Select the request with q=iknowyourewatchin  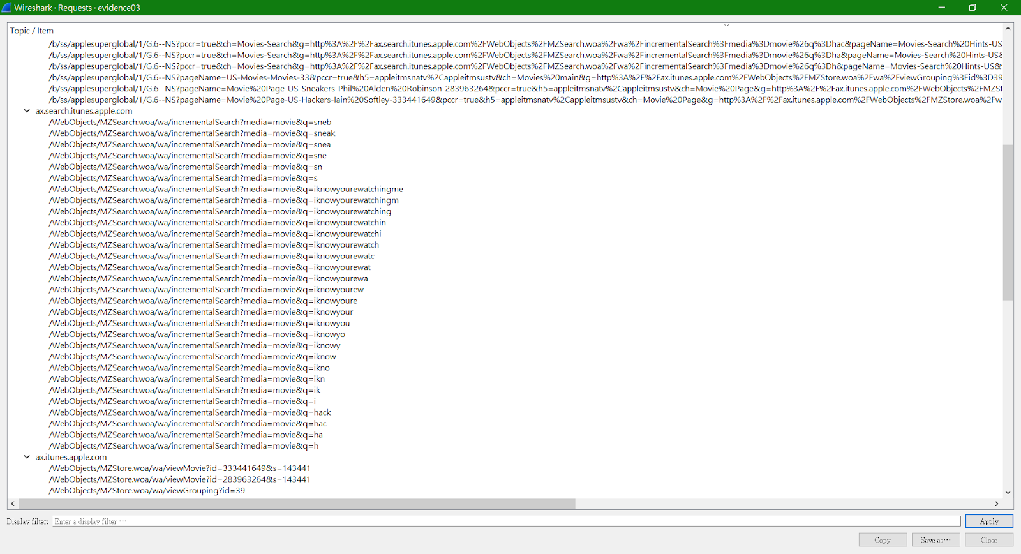[218, 223]
